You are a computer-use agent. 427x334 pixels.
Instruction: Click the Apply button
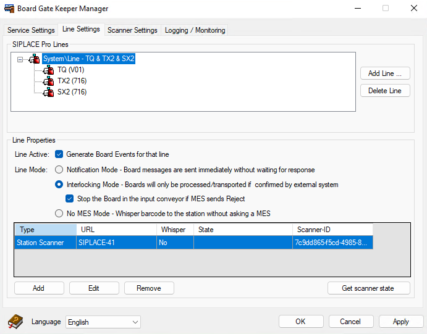pos(401,322)
